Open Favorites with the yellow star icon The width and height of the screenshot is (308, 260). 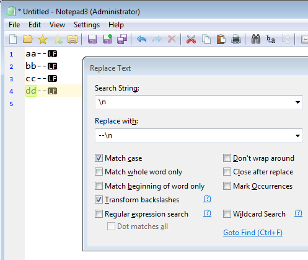point(43,39)
